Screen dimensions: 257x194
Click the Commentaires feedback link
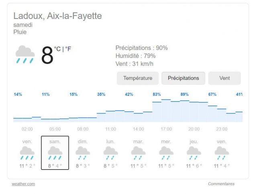(x=221, y=184)
